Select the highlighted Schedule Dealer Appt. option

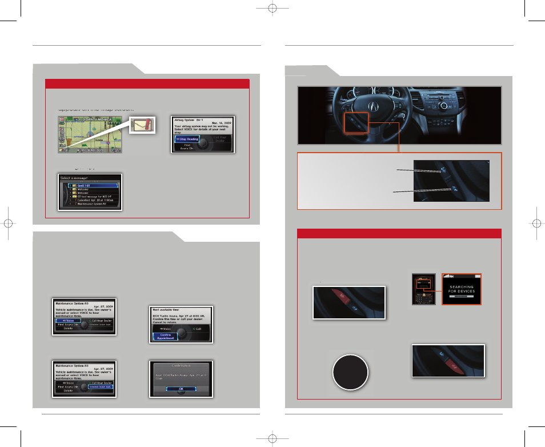coord(99,386)
